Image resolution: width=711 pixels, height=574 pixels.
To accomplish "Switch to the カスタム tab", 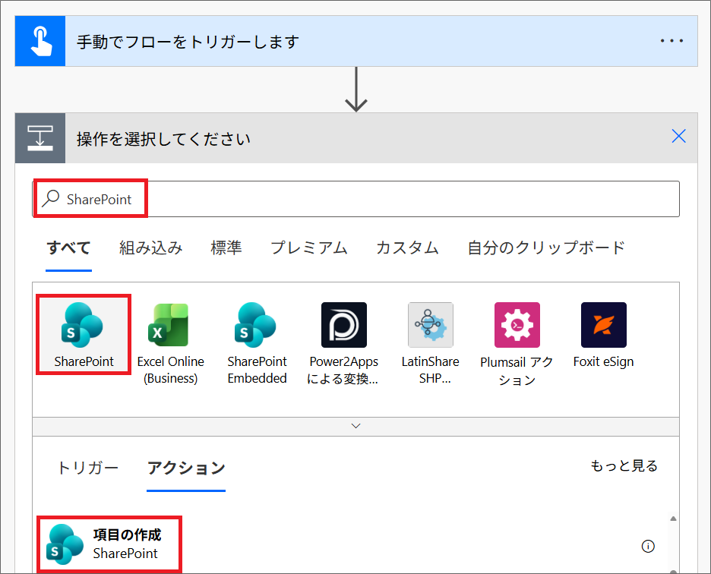I will click(x=407, y=248).
